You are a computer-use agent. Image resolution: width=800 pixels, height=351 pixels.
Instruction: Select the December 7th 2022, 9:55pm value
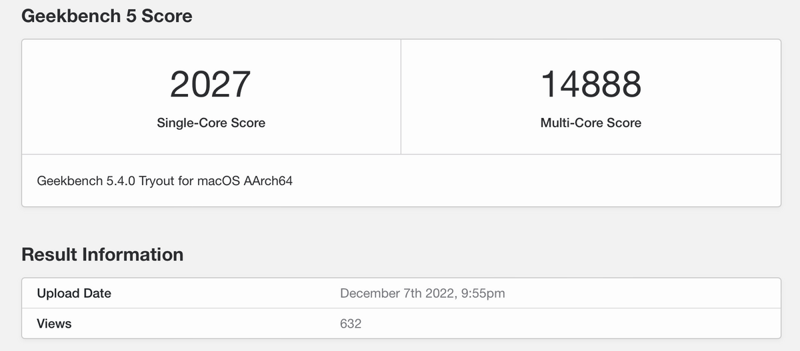(x=422, y=293)
